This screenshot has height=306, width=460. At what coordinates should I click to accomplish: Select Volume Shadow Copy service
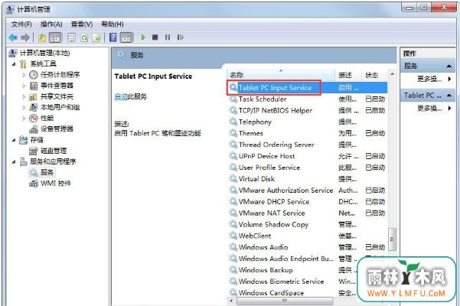pos(308,224)
